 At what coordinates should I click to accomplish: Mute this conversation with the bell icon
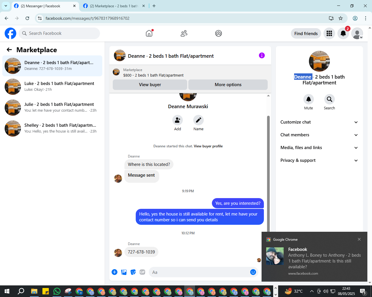coord(309,99)
